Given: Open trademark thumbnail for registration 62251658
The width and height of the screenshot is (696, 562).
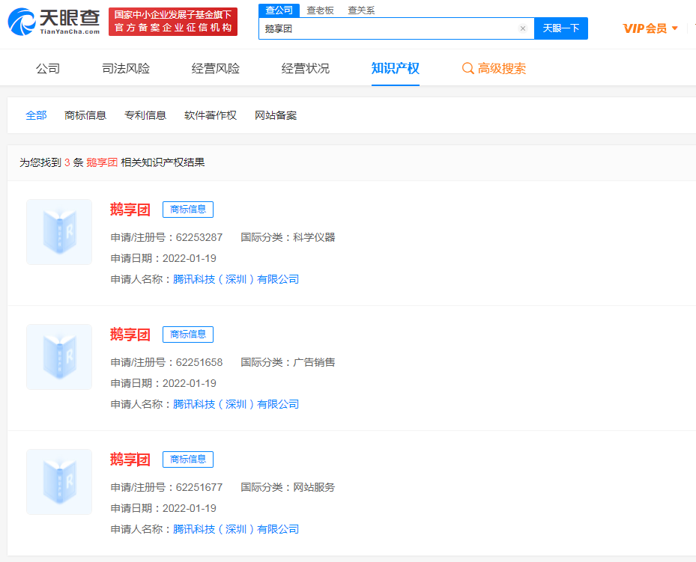Looking at the screenshot, I should [59, 356].
